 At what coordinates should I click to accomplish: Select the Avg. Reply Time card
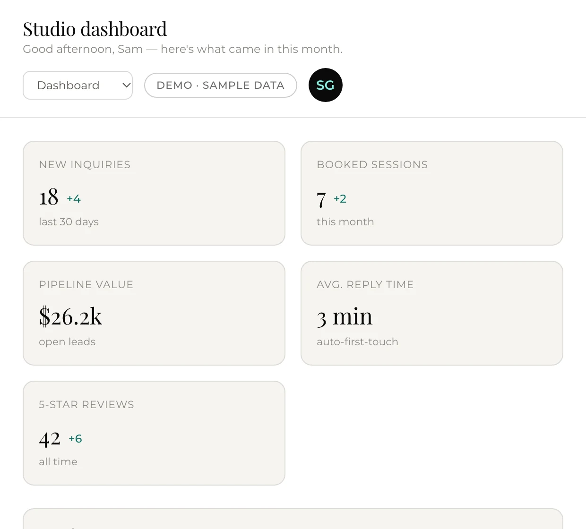click(x=432, y=313)
